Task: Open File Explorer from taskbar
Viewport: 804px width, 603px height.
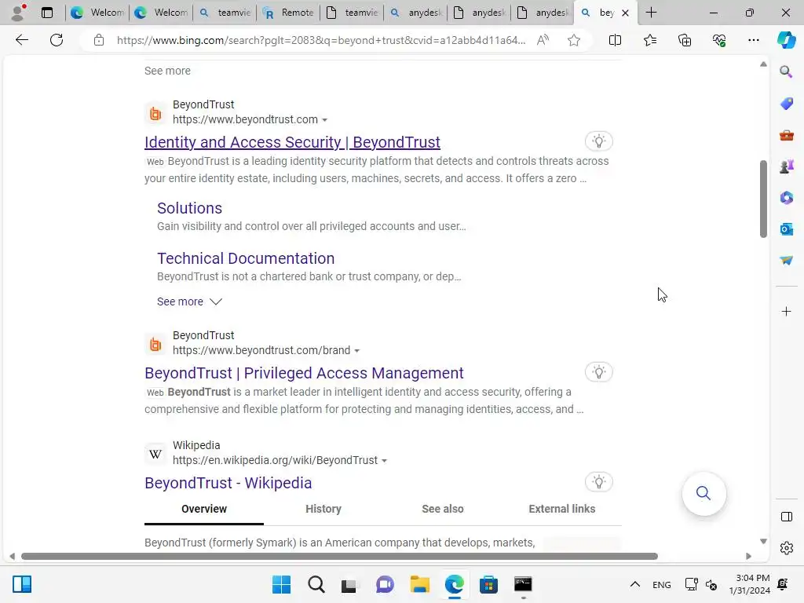Action: click(x=420, y=584)
